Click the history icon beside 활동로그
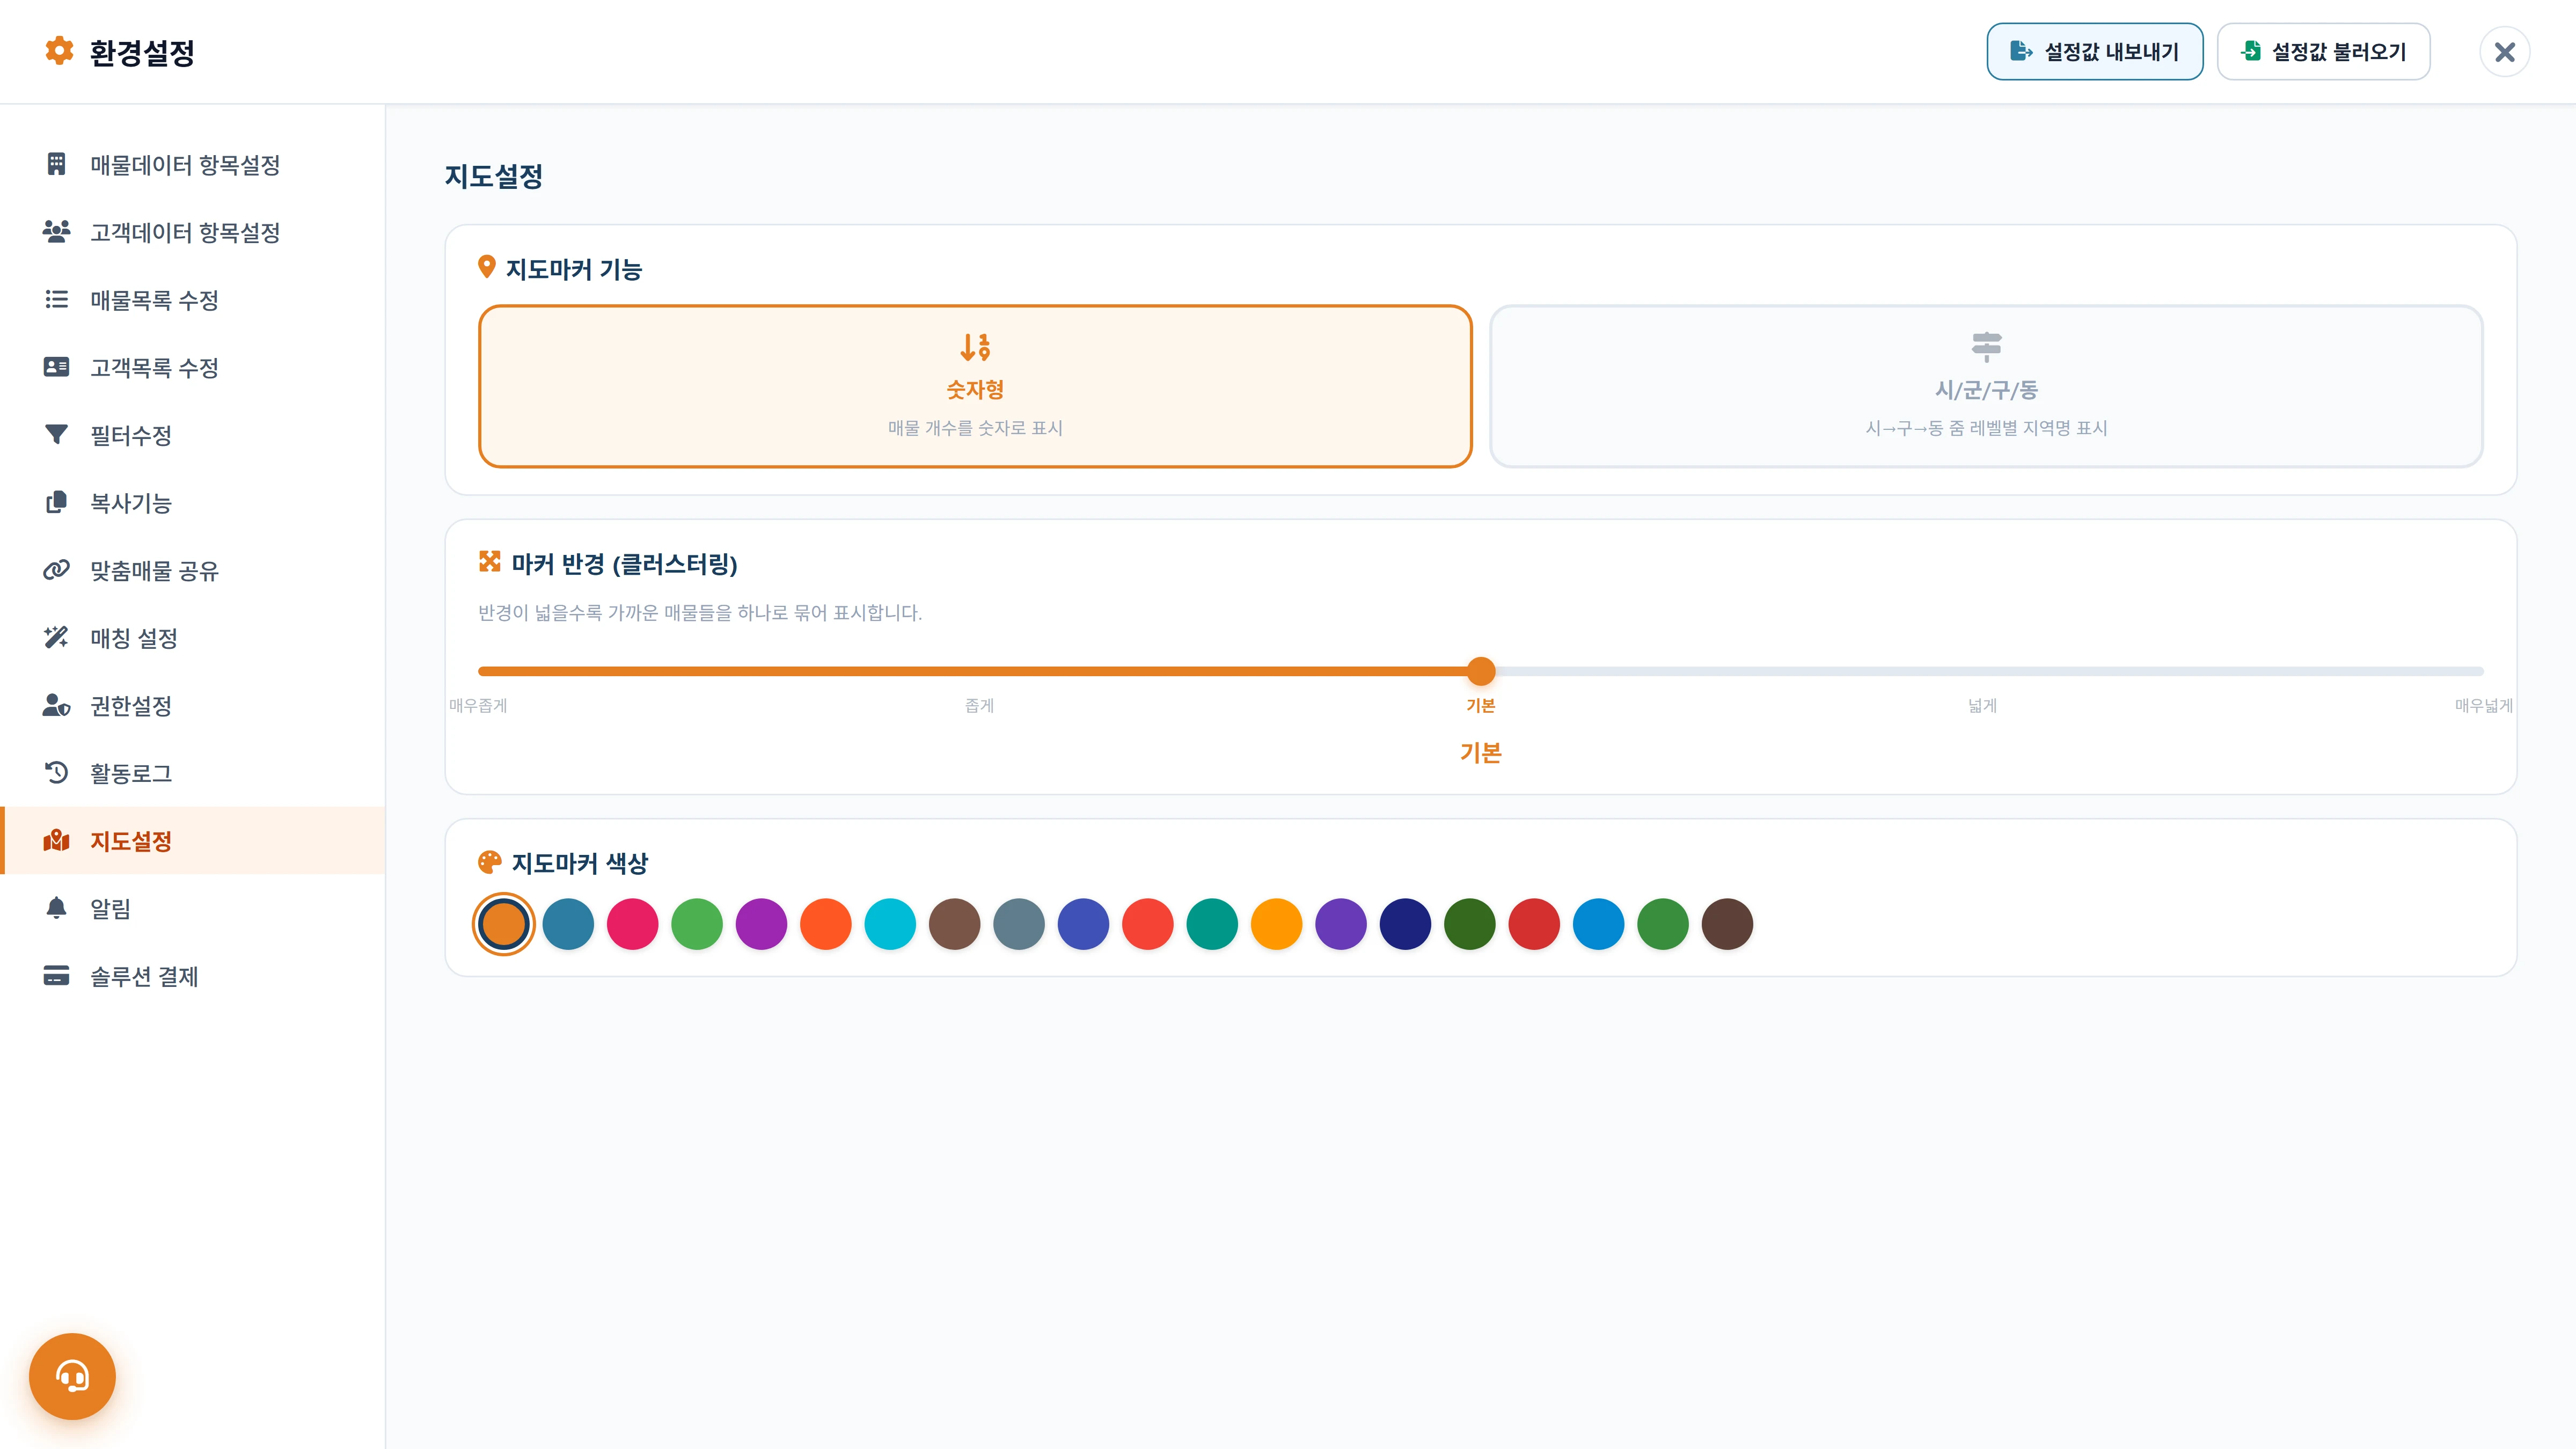2576x1449 pixels. (56, 772)
